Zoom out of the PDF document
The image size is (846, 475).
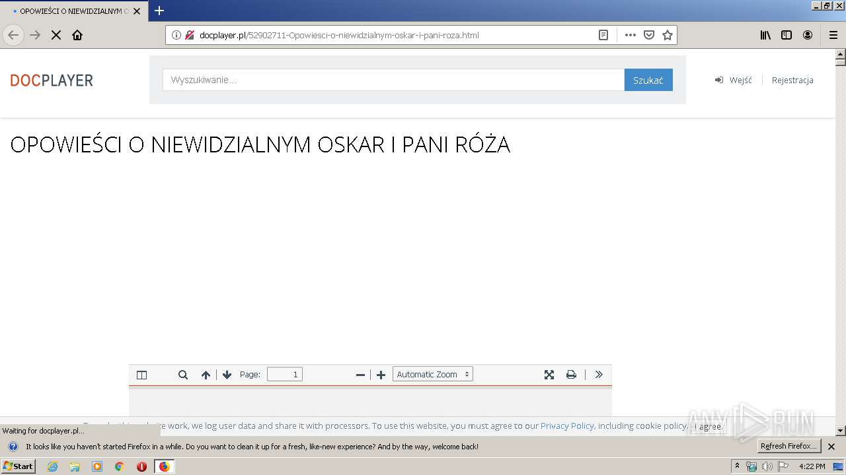[360, 375]
